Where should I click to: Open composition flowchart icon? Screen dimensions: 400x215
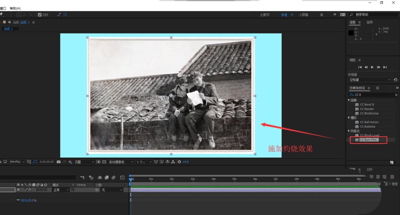tap(173, 162)
